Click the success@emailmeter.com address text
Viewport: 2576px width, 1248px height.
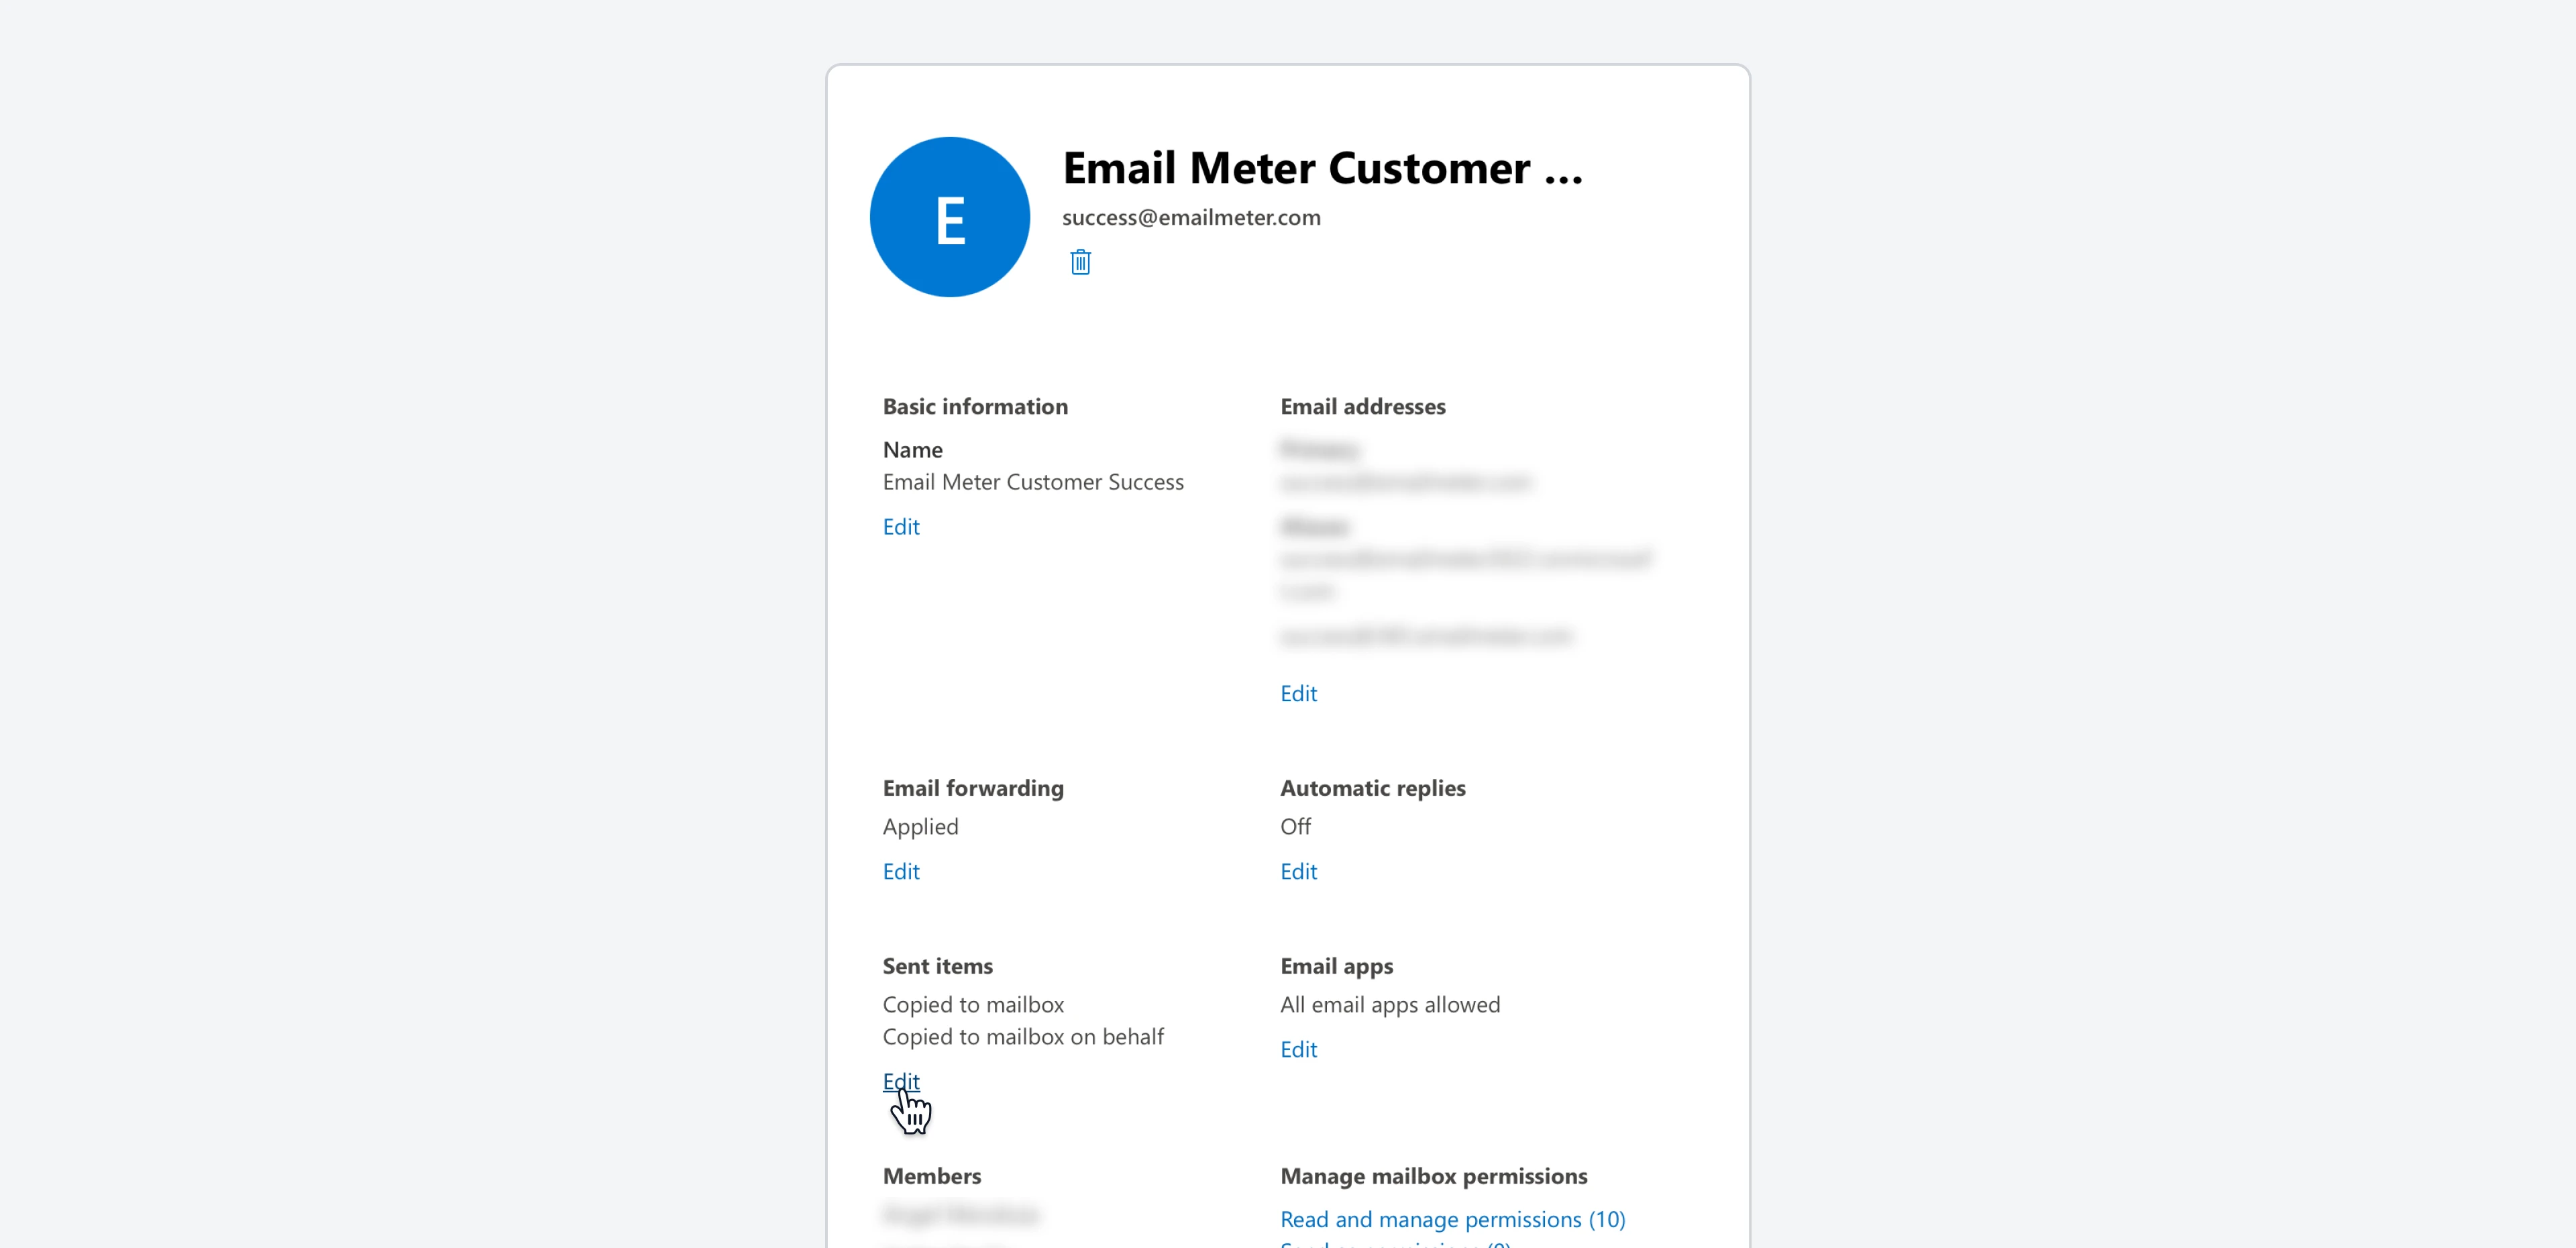point(1190,217)
